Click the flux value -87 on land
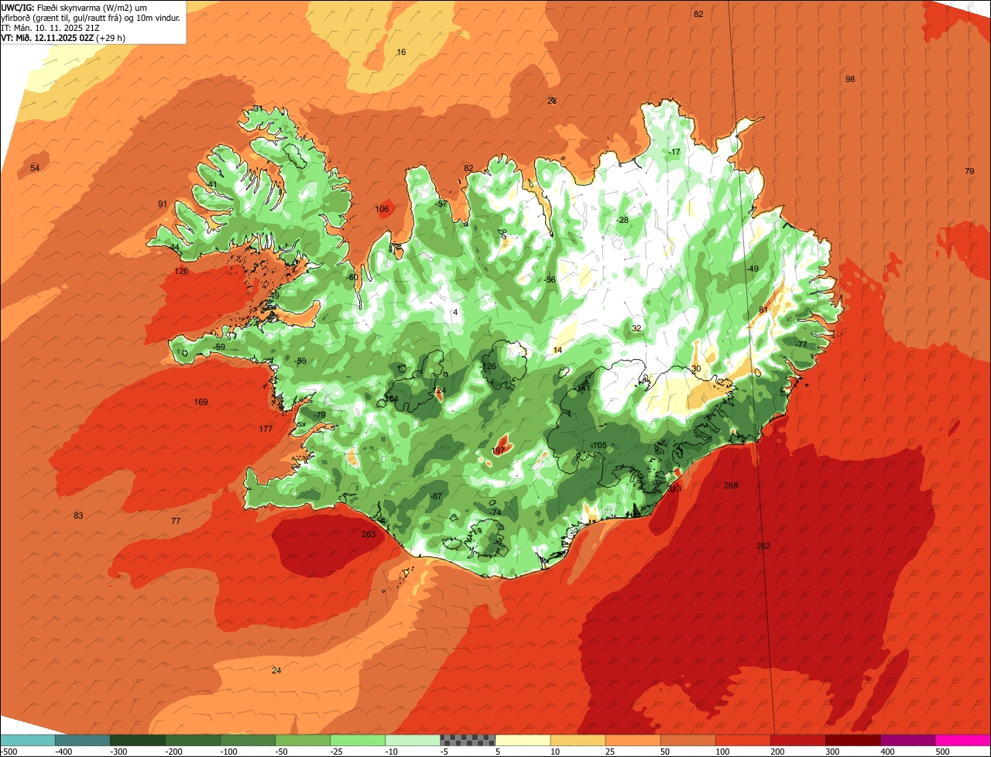The image size is (991, 757). click(x=435, y=496)
